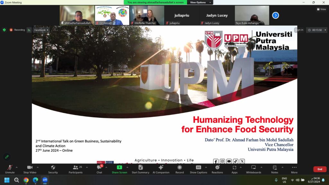Show next participants with blue arrow
Viewport: 329px width, 185px height.
click(x=275, y=15)
